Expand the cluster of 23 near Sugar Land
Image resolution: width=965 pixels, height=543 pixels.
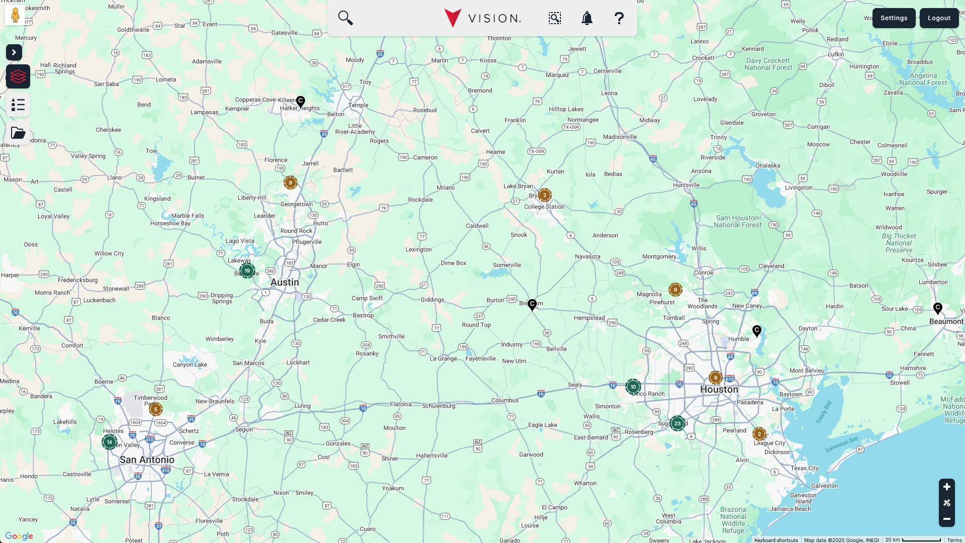click(x=677, y=423)
